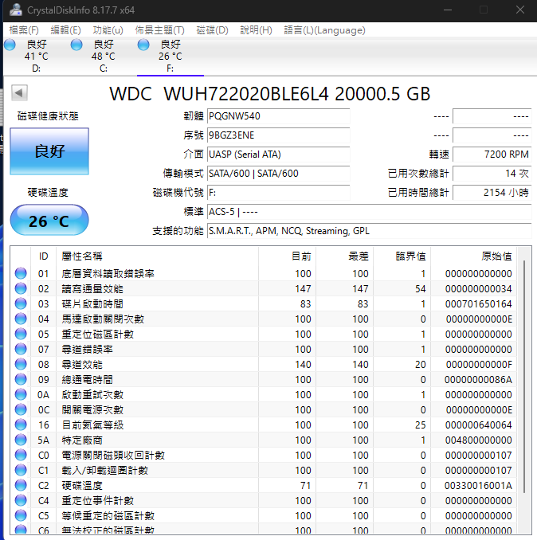Image resolution: width=537 pixels, height=540 pixels.
Task: Click the power on hours field 2154 小時
Action: click(492, 193)
